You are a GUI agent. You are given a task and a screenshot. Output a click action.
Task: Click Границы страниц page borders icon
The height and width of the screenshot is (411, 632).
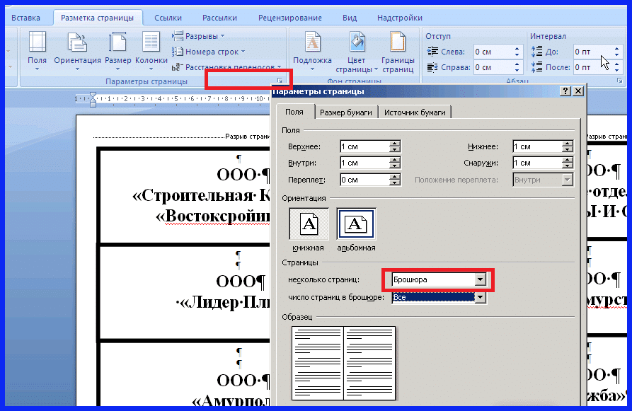click(x=398, y=44)
